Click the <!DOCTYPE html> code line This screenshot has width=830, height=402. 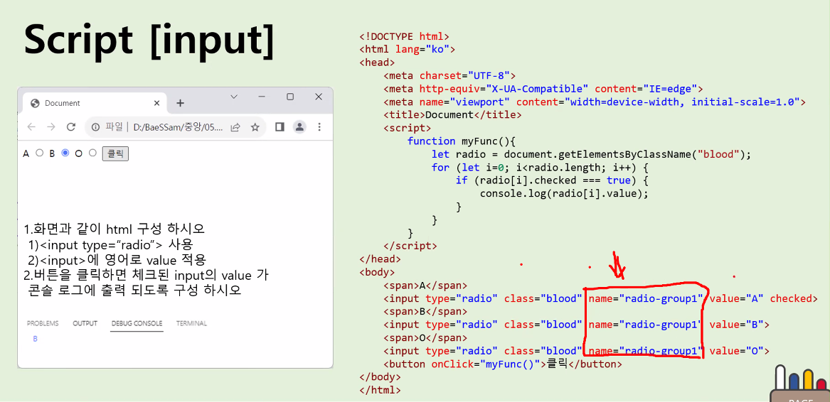405,36
